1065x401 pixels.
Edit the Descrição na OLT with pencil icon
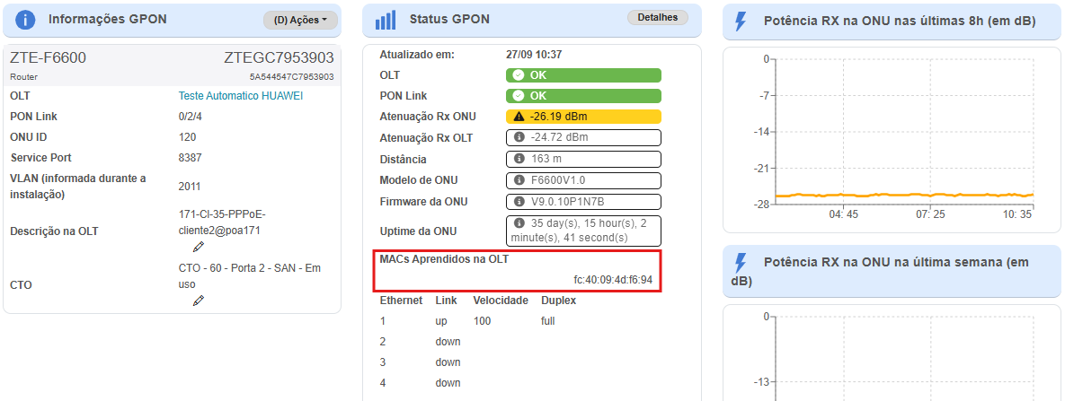(199, 247)
